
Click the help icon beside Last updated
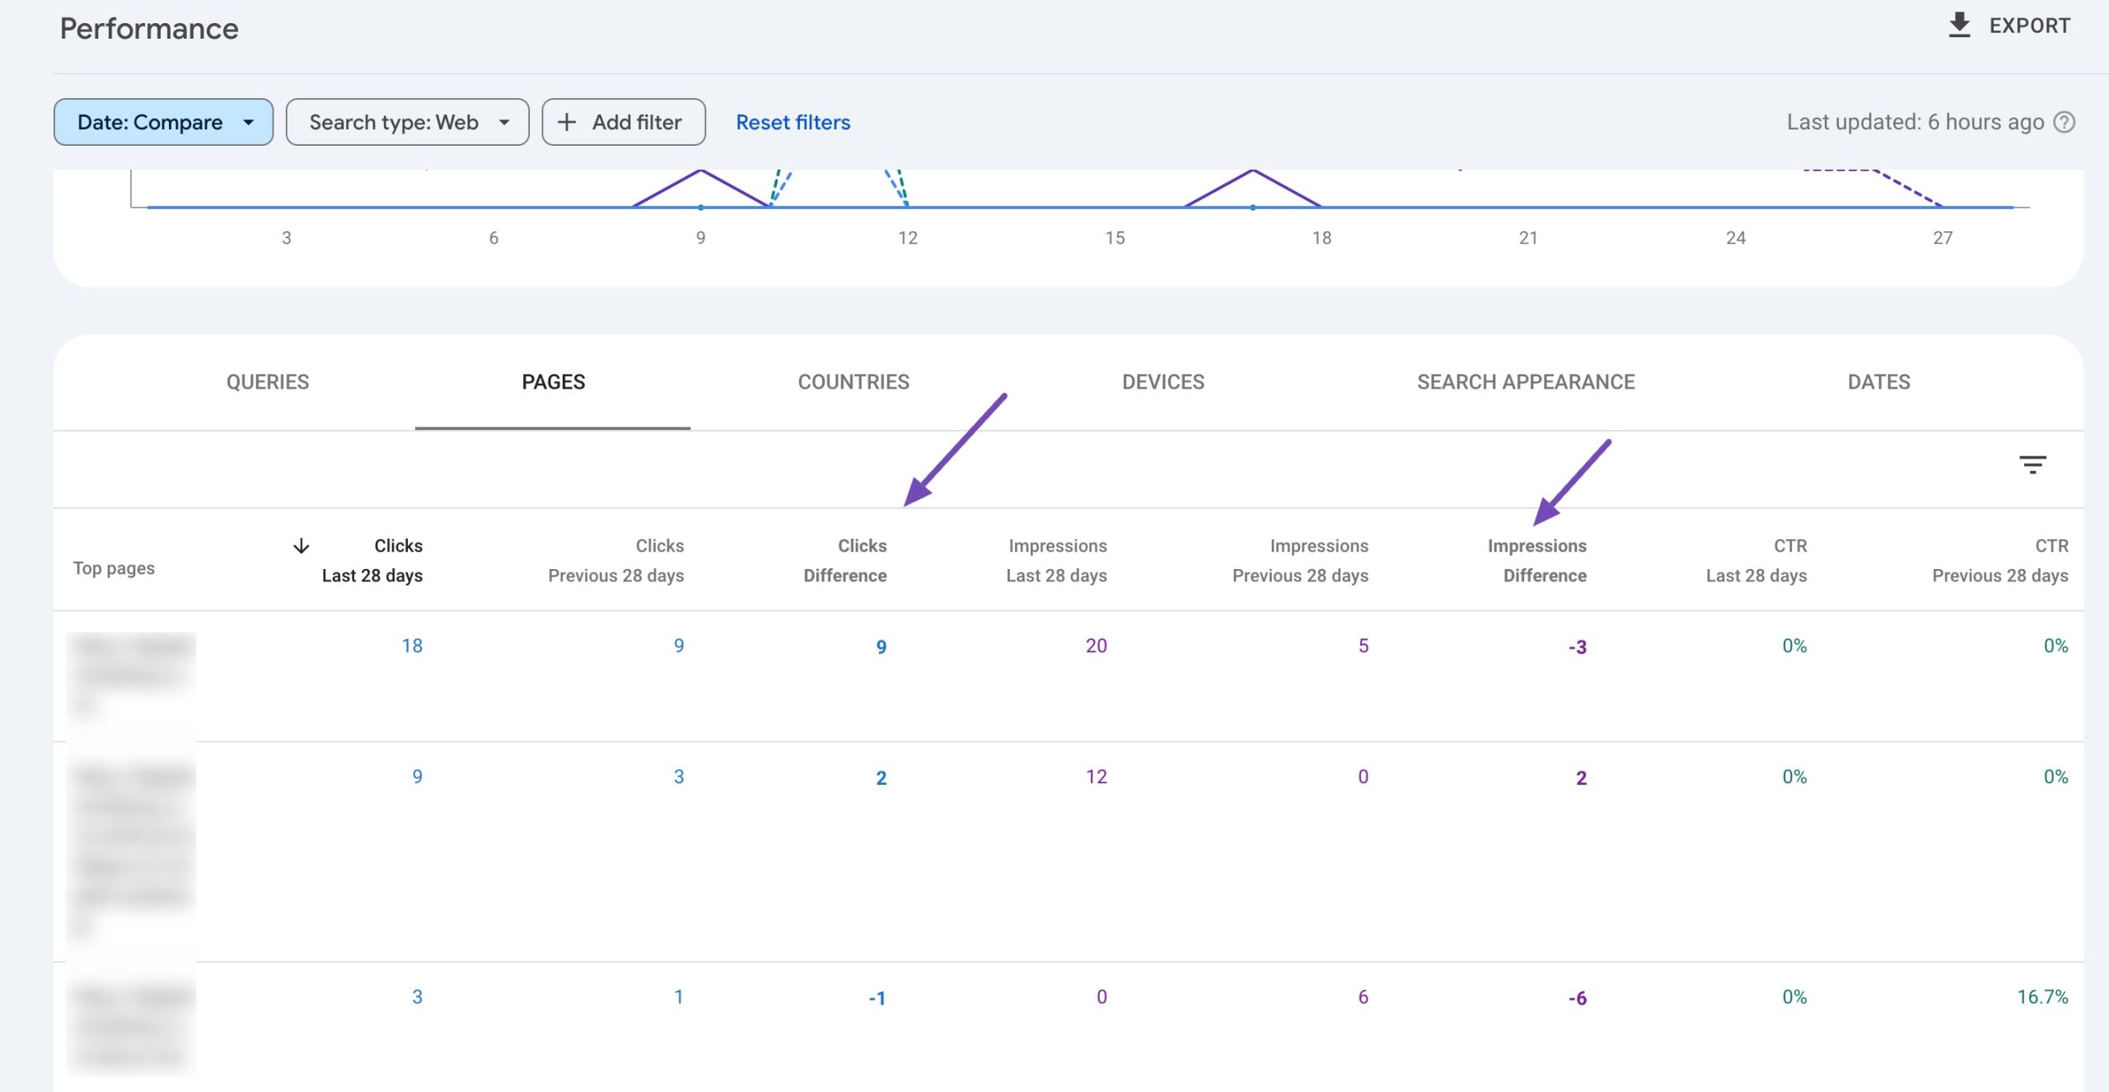click(x=2065, y=122)
